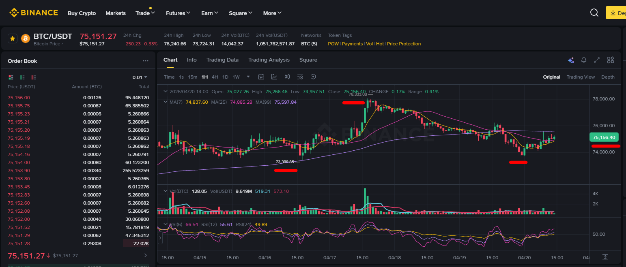The height and width of the screenshot is (267, 626).
Task: Expand the Futures navigation dropdown
Action: (x=178, y=13)
